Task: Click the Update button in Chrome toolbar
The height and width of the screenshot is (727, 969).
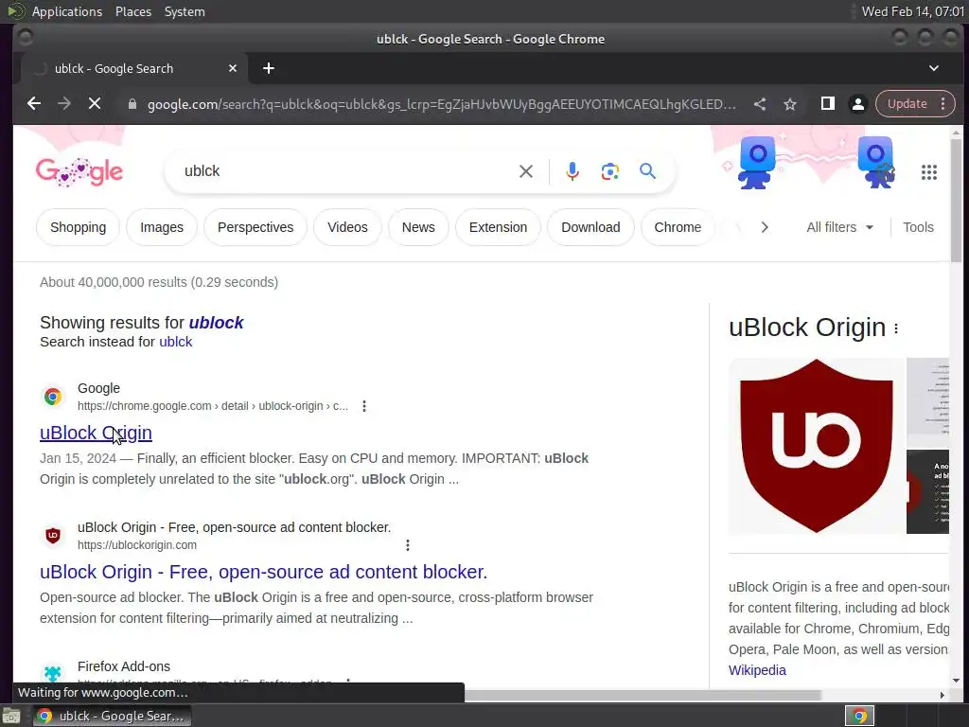Action: click(907, 104)
